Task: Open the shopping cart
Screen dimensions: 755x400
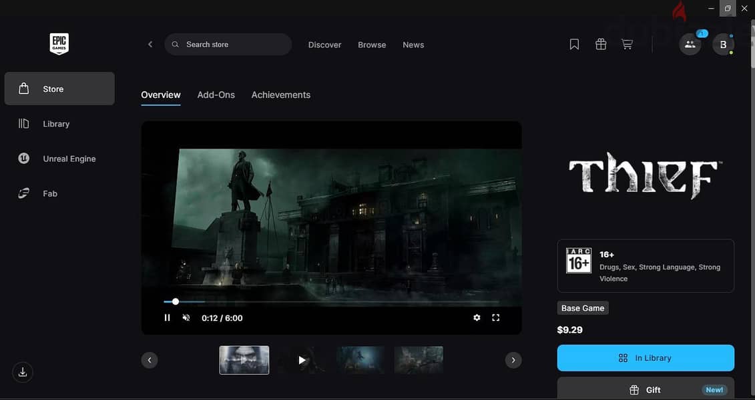Action: [627, 44]
